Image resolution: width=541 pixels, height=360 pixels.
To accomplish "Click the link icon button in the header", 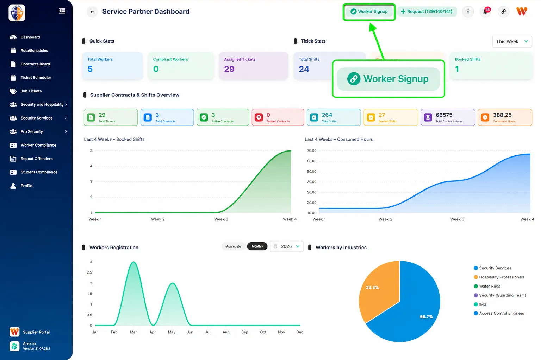I will (504, 12).
